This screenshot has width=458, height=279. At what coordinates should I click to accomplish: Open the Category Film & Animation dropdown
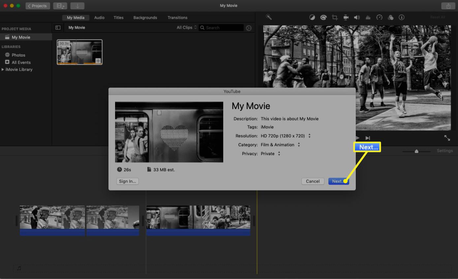click(x=280, y=145)
